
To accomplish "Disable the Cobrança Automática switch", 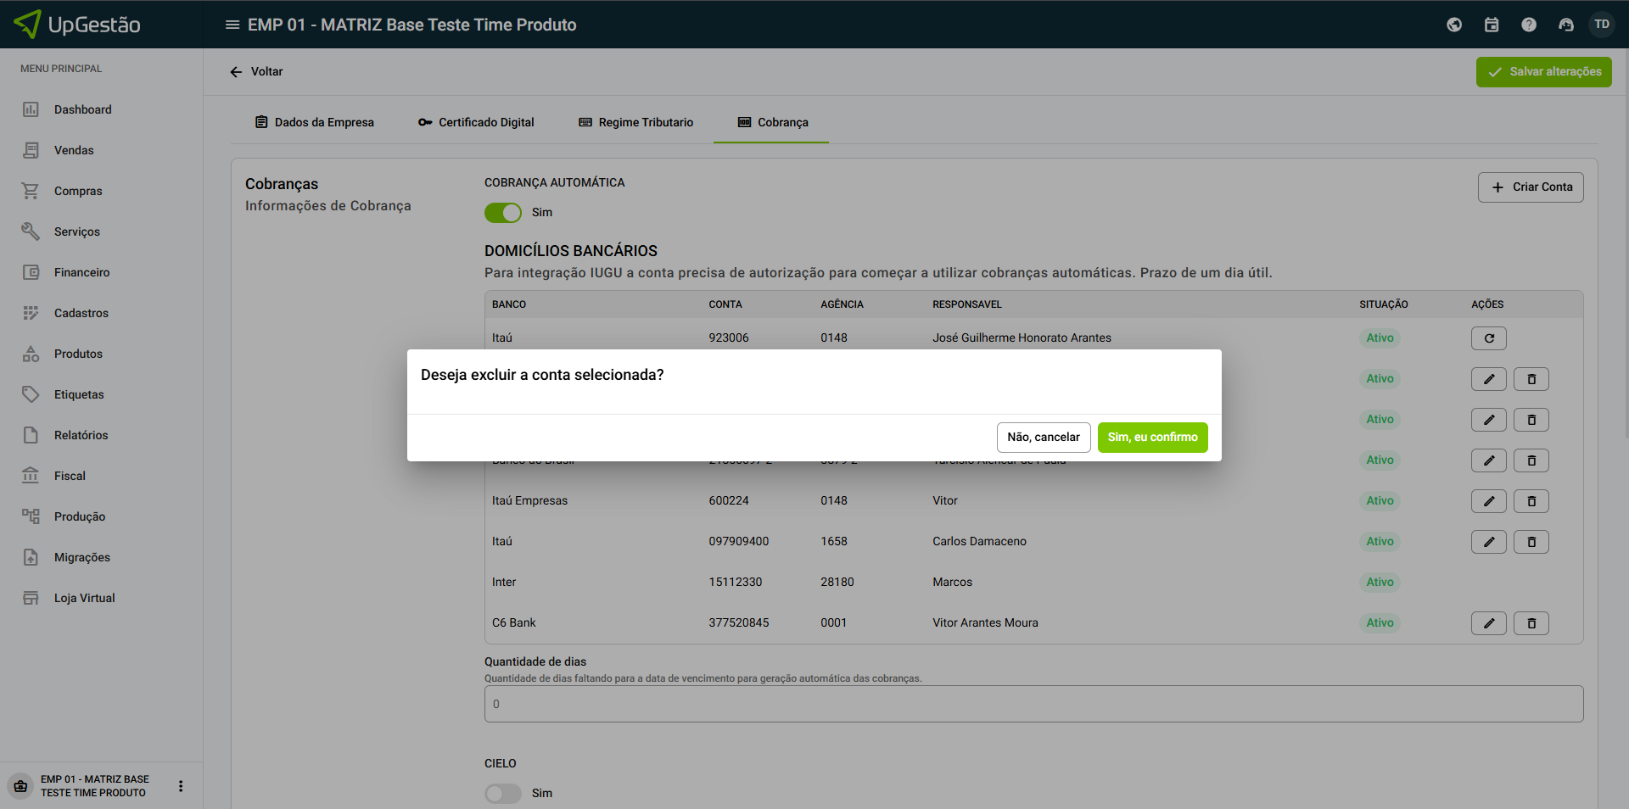I will pyautogui.click(x=503, y=213).
